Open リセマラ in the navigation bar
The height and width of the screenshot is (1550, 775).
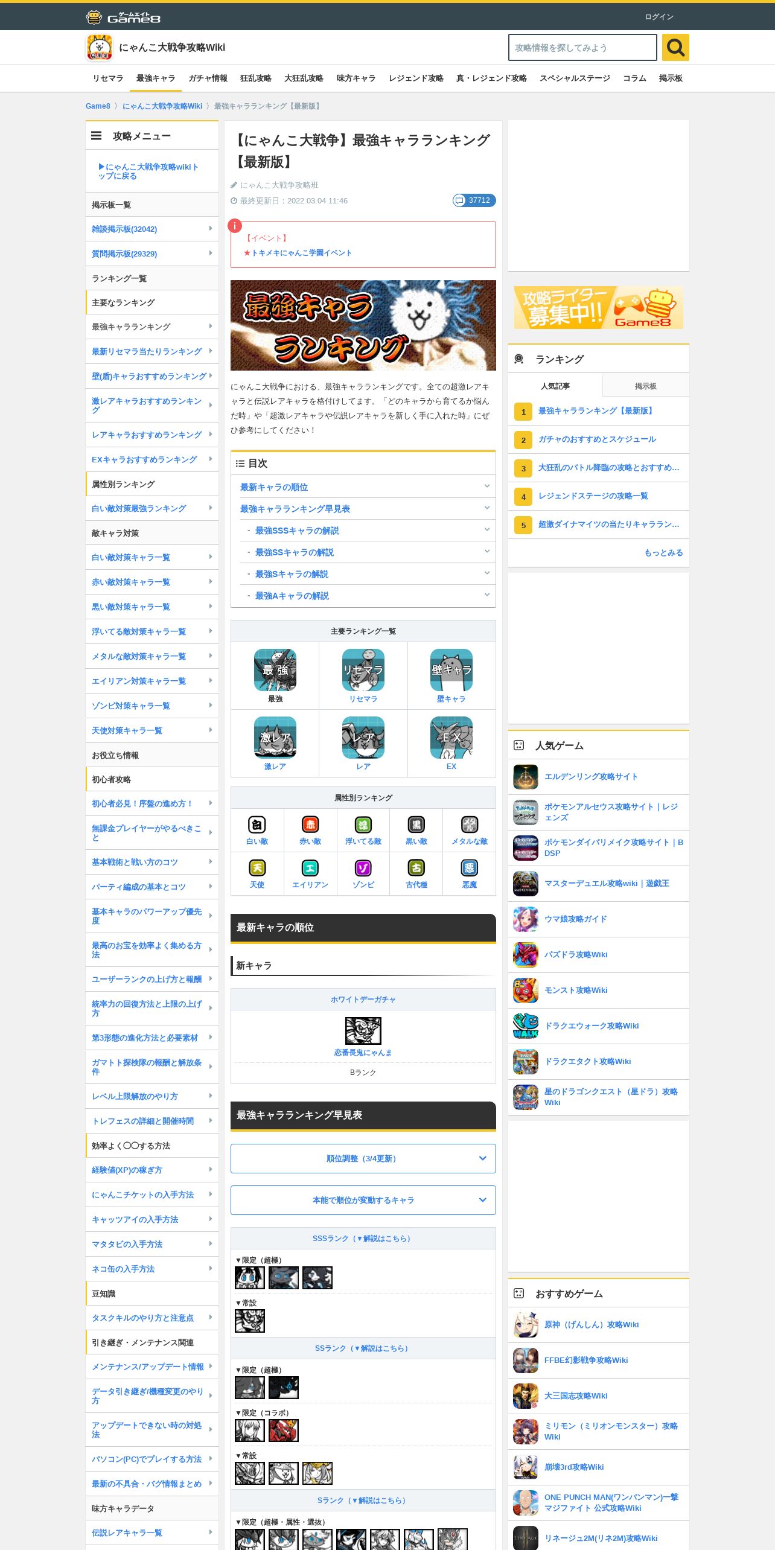108,78
